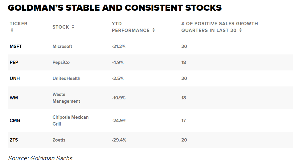Sort table by Stock column arrows
294x164 pixels.
click(x=73, y=27)
